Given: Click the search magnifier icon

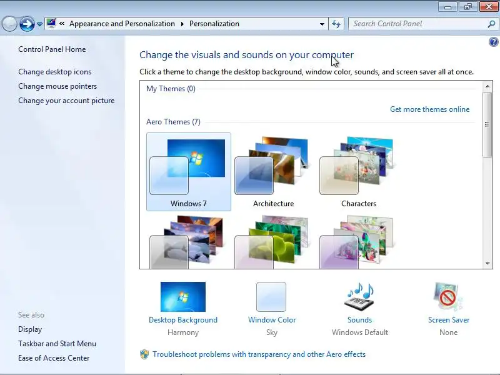Looking at the screenshot, I should [x=491, y=24].
